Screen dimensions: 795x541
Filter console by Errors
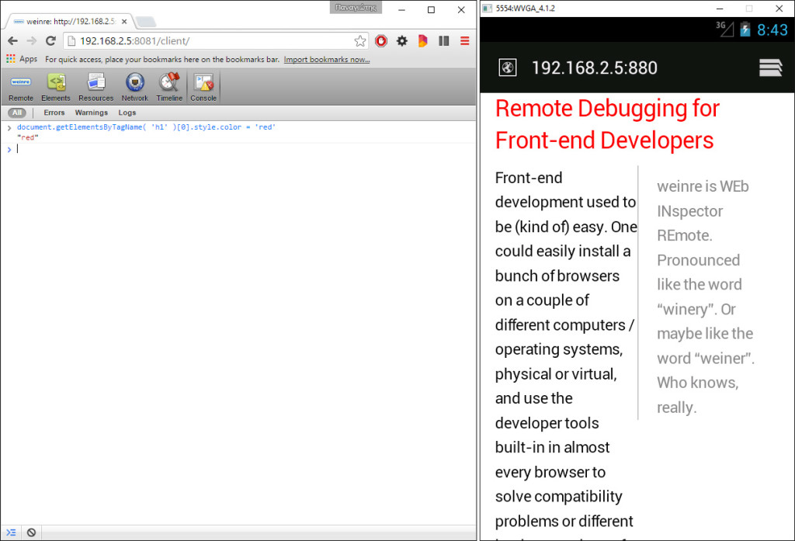point(54,113)
